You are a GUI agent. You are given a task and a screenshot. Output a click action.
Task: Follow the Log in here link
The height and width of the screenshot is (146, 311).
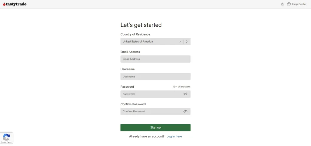pos(174,137)
